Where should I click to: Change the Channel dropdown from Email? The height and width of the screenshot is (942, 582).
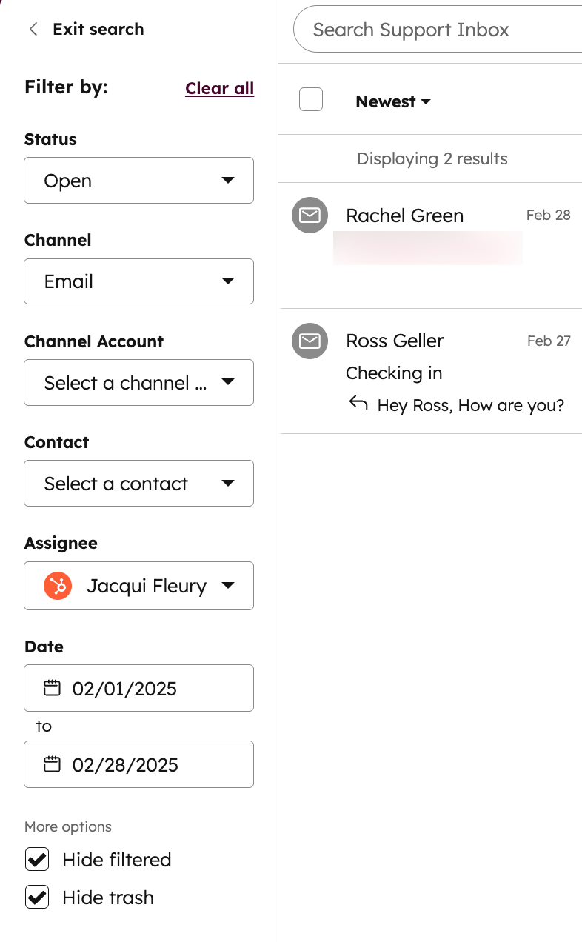click(x=138, y=281)
